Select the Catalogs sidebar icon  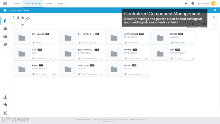coord(5,21)
